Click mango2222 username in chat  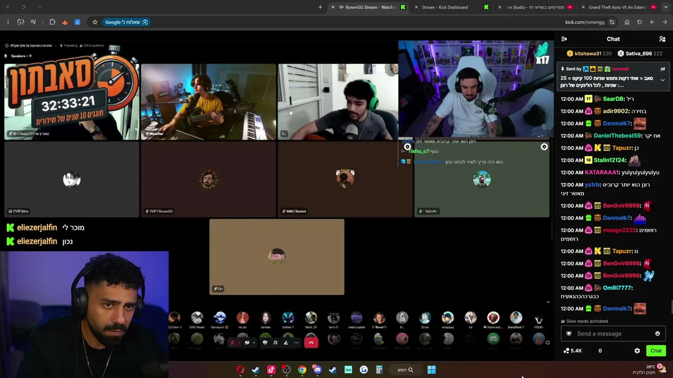[x=619, y=230]
